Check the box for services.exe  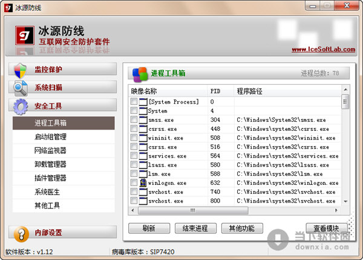(x=134, y=156)
